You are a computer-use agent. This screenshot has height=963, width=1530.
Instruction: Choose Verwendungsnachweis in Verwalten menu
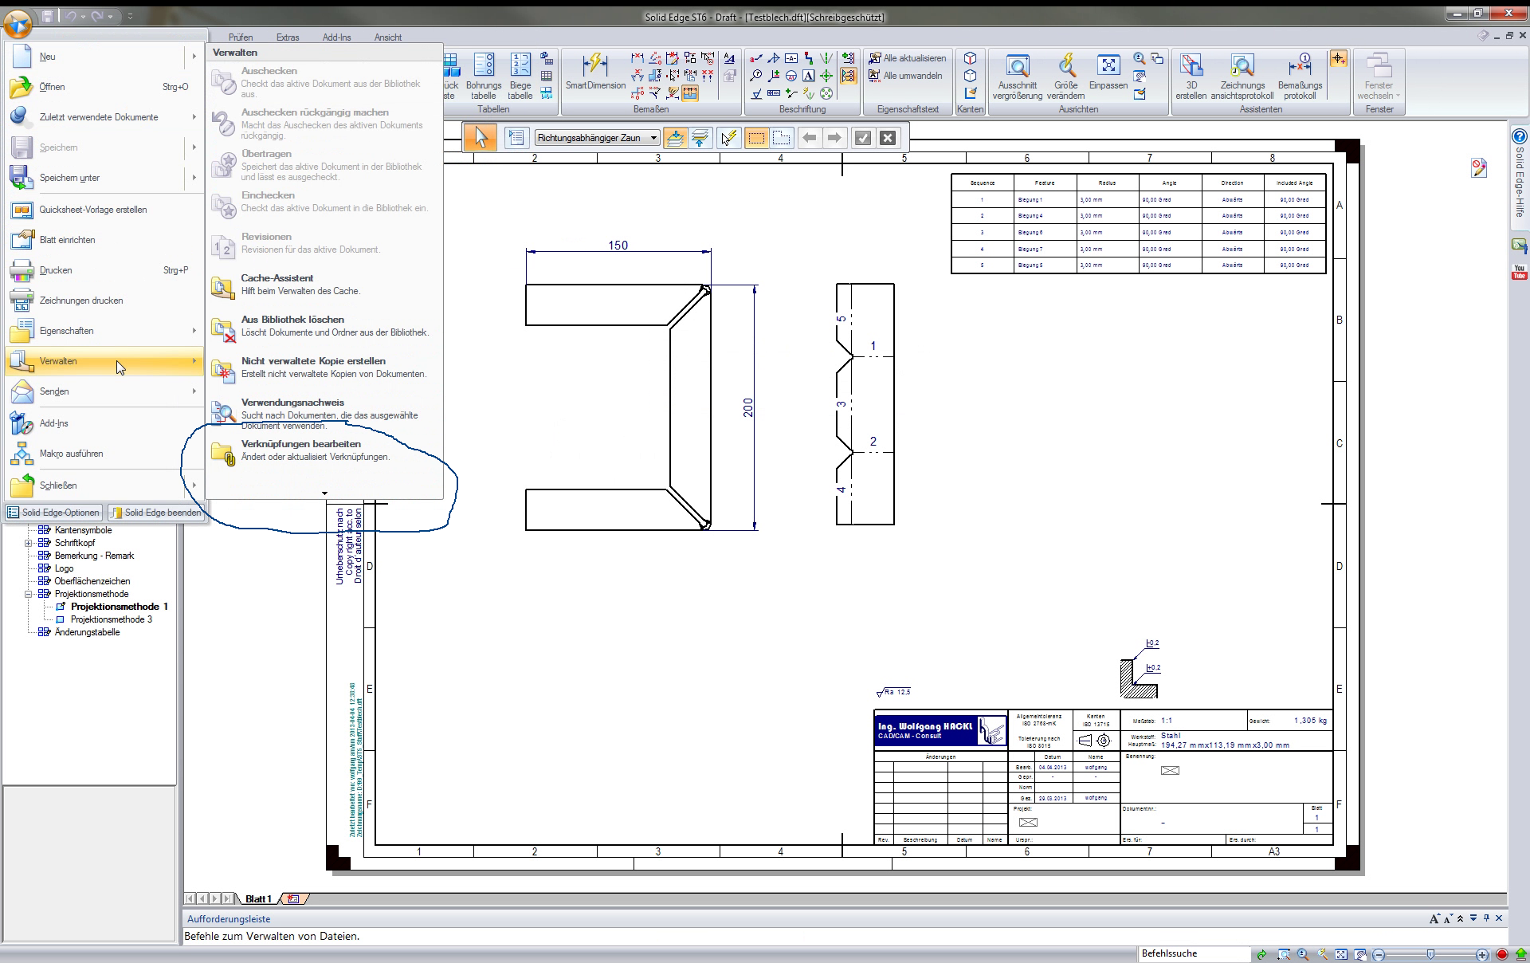[324, 413]
